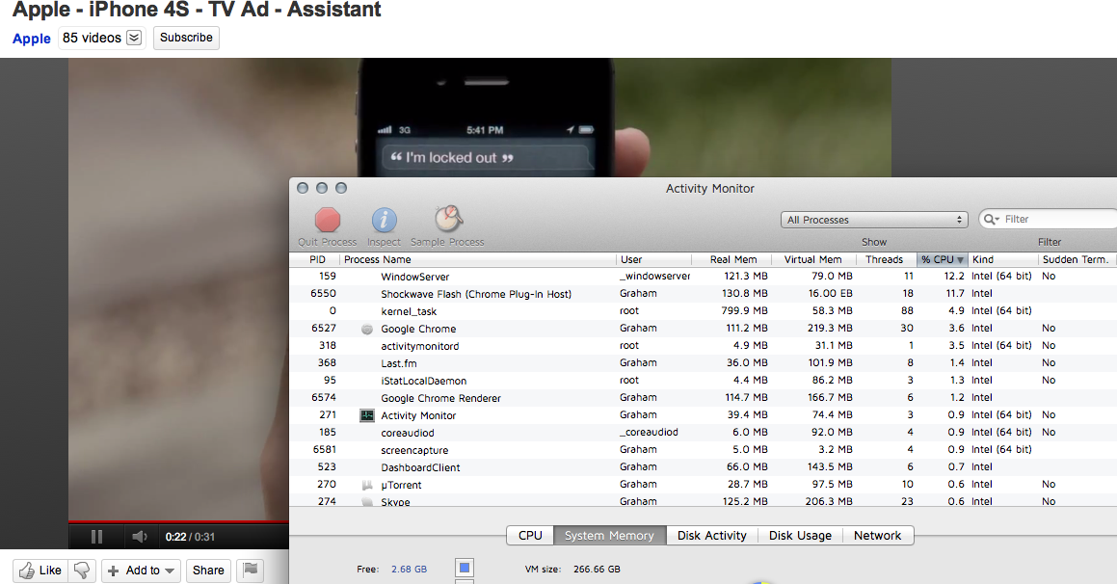
Task: Click the Like button
Action: (x=40, y=571)
